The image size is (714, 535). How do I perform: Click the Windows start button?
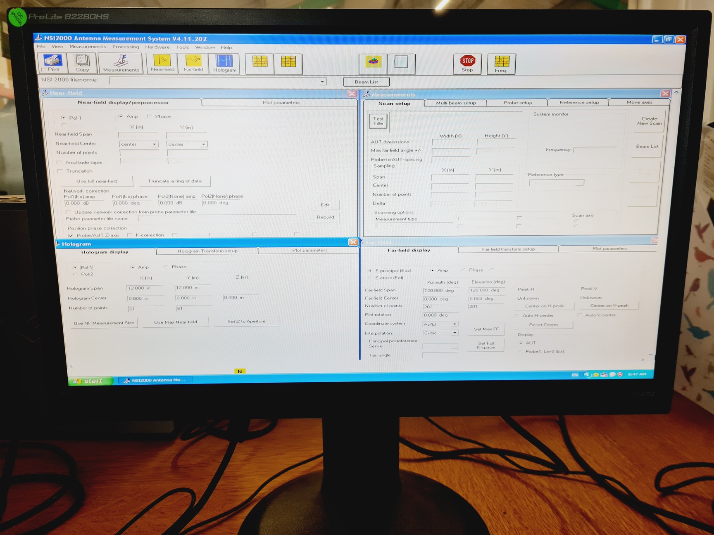[90, 381]
